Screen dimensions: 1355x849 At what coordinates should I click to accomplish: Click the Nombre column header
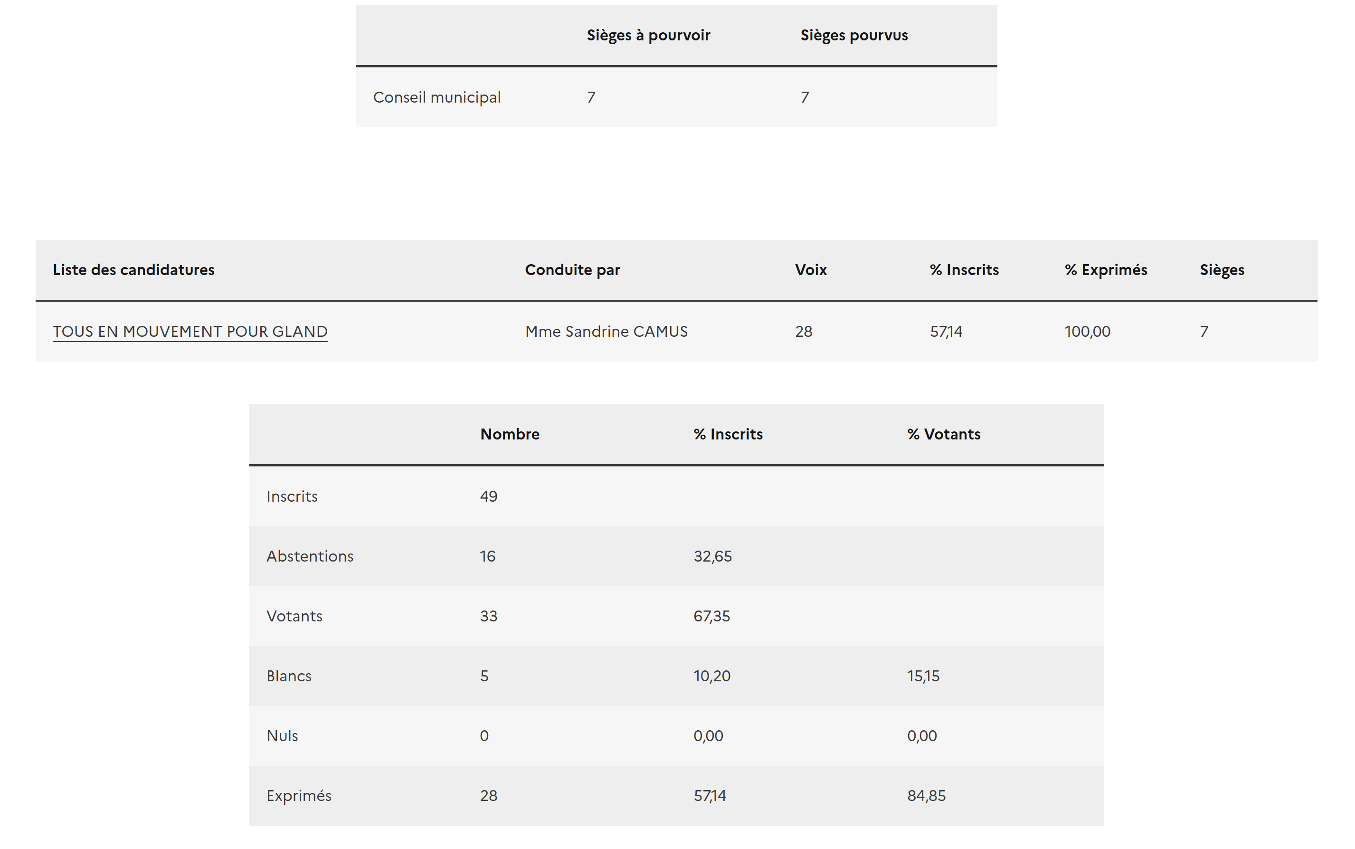pos(510,434)
